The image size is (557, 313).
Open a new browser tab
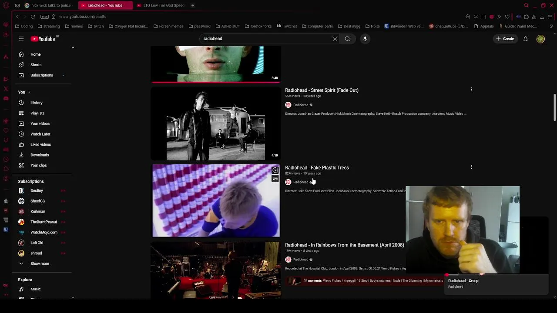pyautogui.click(x=192, y=5)
